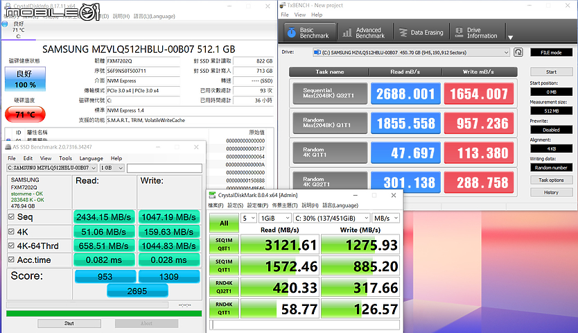Click the 2688.001 sequential read value
The image size is (578, 333).
click(405, 94)
